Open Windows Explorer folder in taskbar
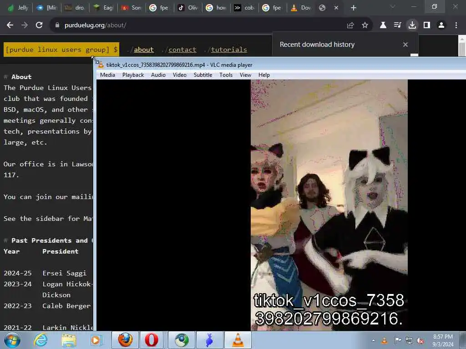The height and width of the screenshot is (349, 466). coord(69,340)
